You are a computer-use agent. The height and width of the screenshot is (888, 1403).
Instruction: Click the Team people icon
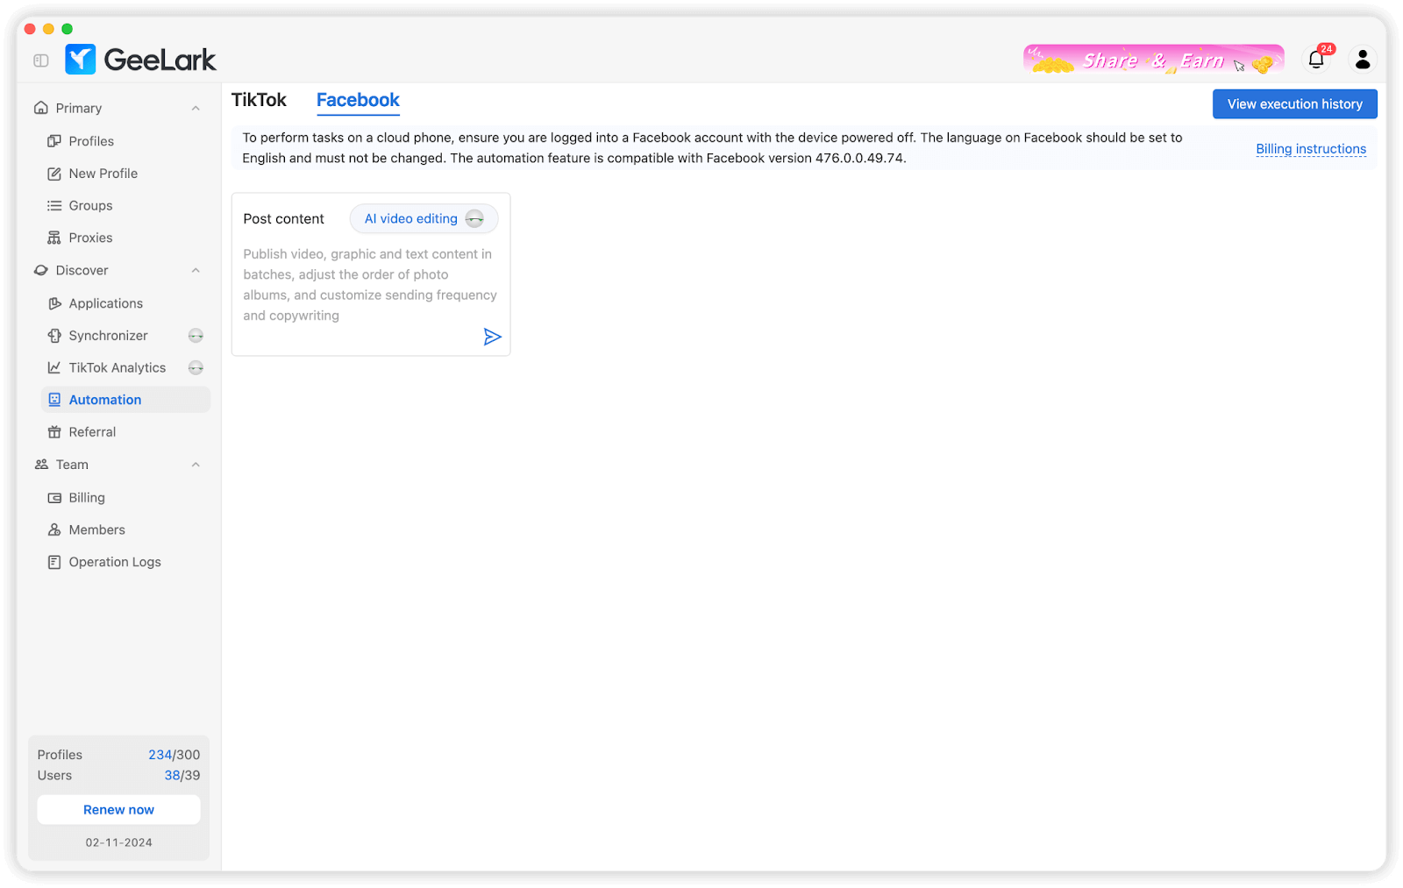[x=41, y=465]
